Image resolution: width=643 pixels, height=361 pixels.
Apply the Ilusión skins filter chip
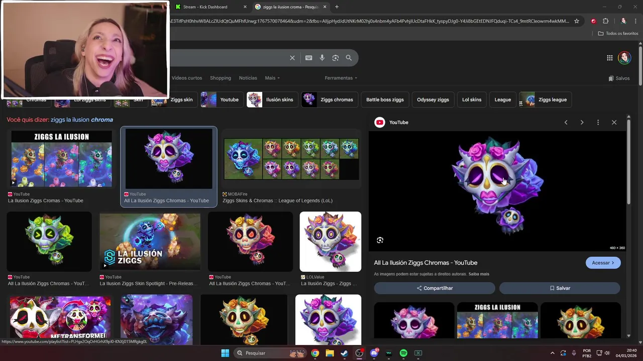pos(272,99)
